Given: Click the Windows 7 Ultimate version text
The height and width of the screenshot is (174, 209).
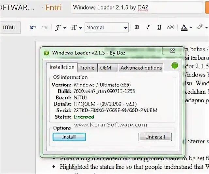Looking at the screenshot, I should coord(102,85).
